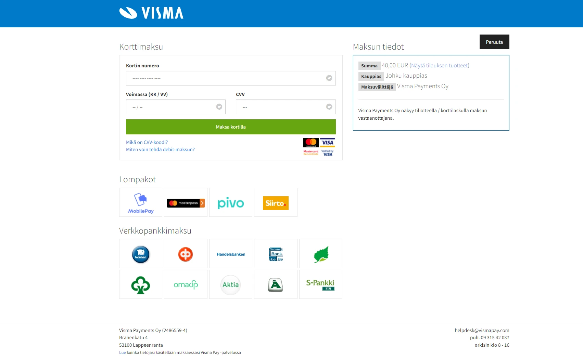Image resolution: width=583 pixels, height=358 pixels.
Task: Click the 'Verkkopankkimaksu' heading
Action: (x=155, y=231)
